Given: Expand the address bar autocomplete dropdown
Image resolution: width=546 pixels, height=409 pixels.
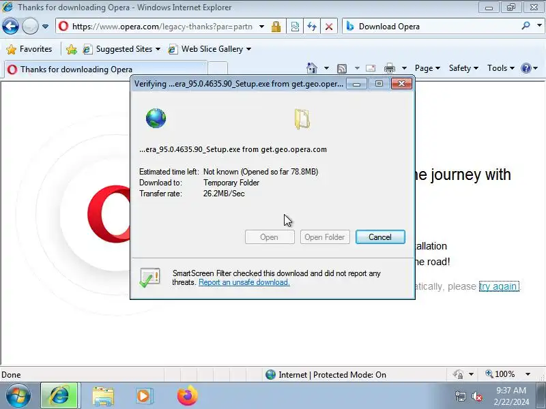Looking at the screenshot, I should click(261, 27).
